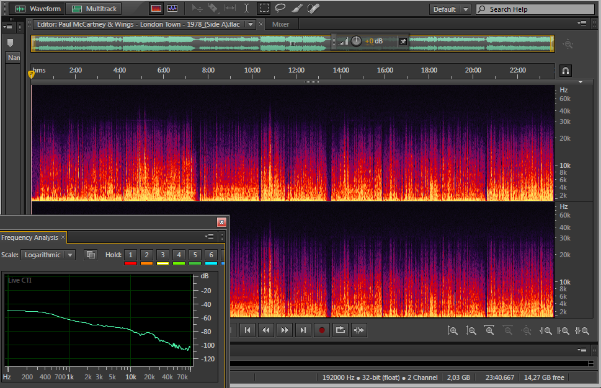Select the Frequency Analysis tab
This screenshot has height=388, width=601.
pos(30,237)
